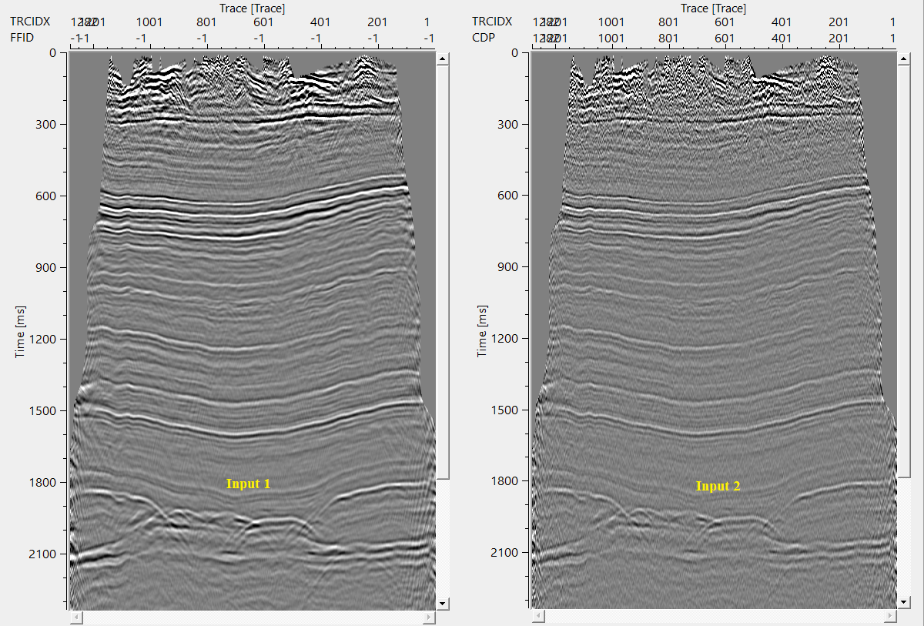Select the CDP header label in right panel
Screen dimensions: 924x626
(x=483, y=38)
